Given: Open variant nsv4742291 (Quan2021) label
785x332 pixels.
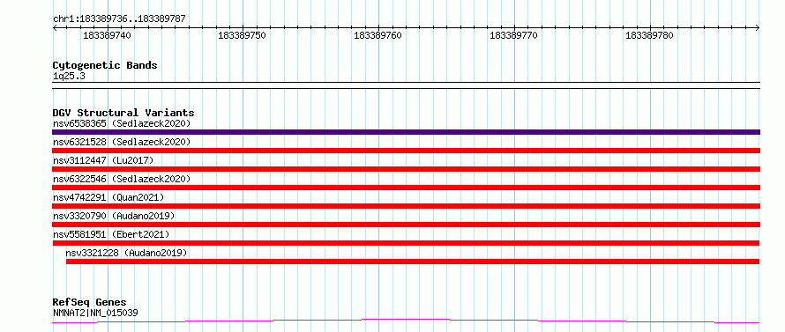Looking at the screenshot, I should pyautogui.click(x=108, y=197).
